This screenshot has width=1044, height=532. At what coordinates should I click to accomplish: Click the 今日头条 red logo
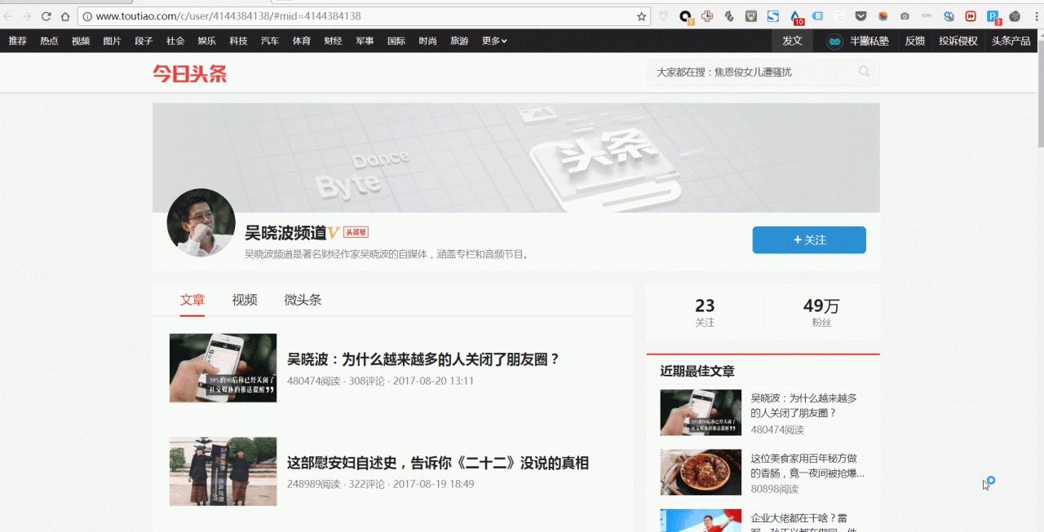click(189, 73)
